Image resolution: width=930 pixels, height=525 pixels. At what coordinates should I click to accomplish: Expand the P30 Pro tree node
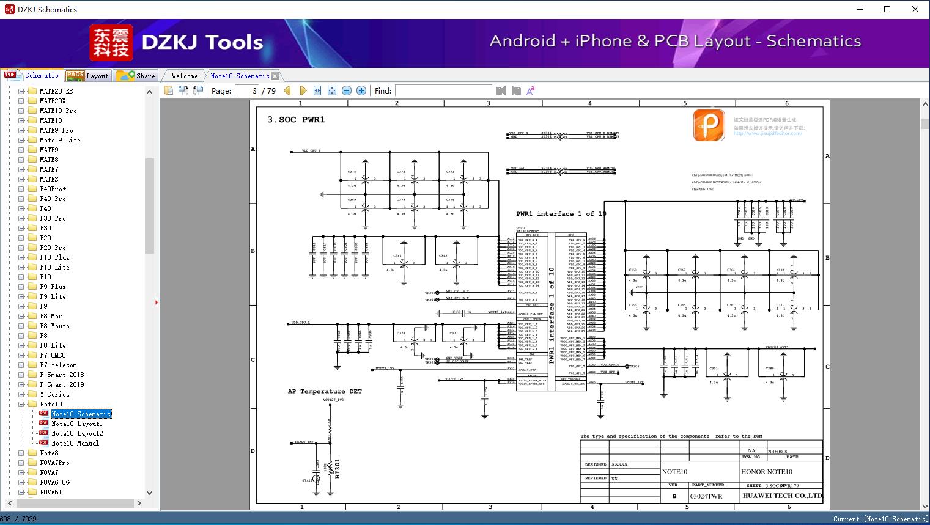[x=21, y=218]
